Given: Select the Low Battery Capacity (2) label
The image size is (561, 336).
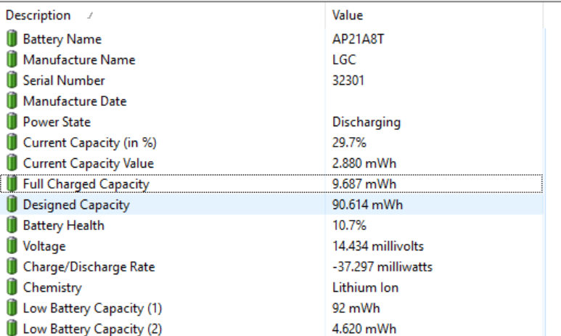Looking at the screenshot, I should coord(93,329).
